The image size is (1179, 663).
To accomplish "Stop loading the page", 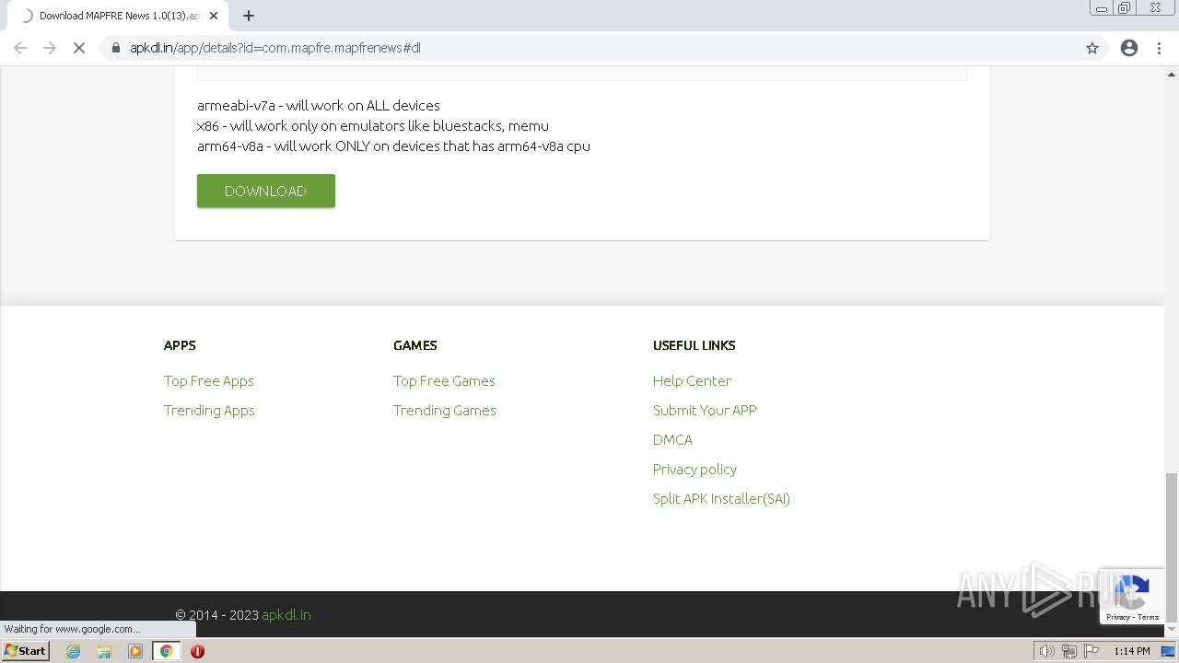I will 79,48.
